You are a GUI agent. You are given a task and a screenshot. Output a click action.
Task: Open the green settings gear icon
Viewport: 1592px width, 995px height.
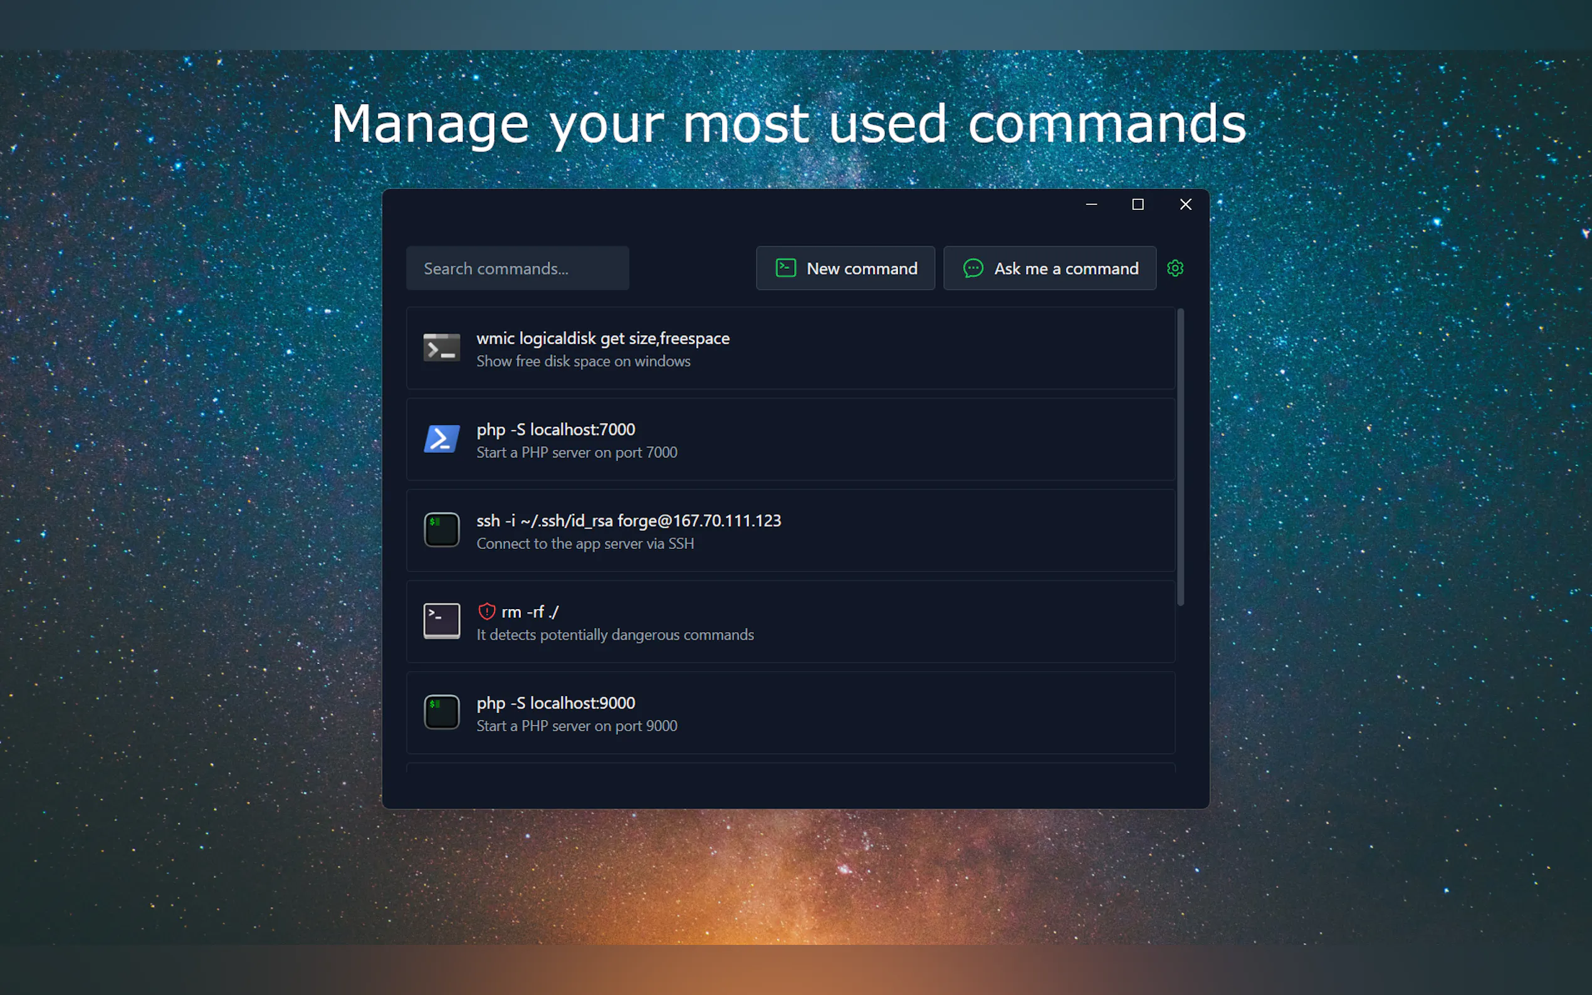coord(1175,269)
